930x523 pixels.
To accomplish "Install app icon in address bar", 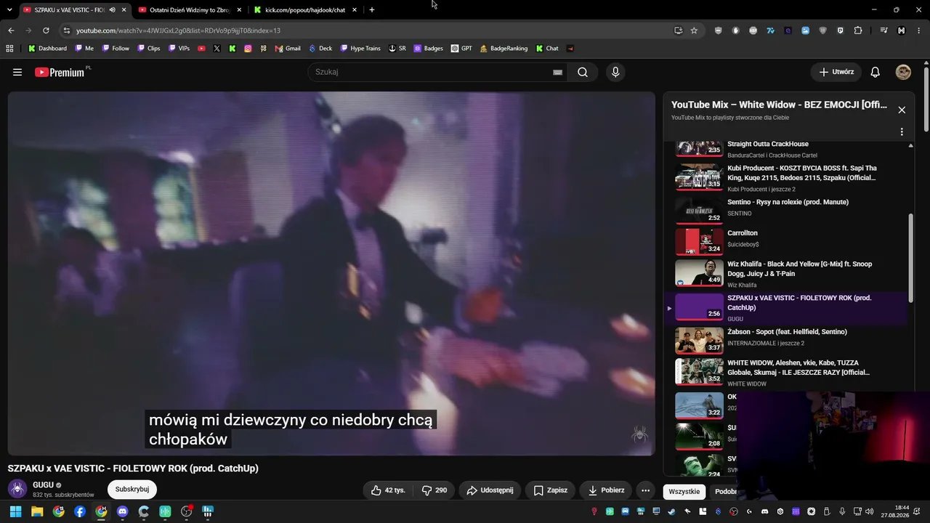I will (x=678, y=31).
